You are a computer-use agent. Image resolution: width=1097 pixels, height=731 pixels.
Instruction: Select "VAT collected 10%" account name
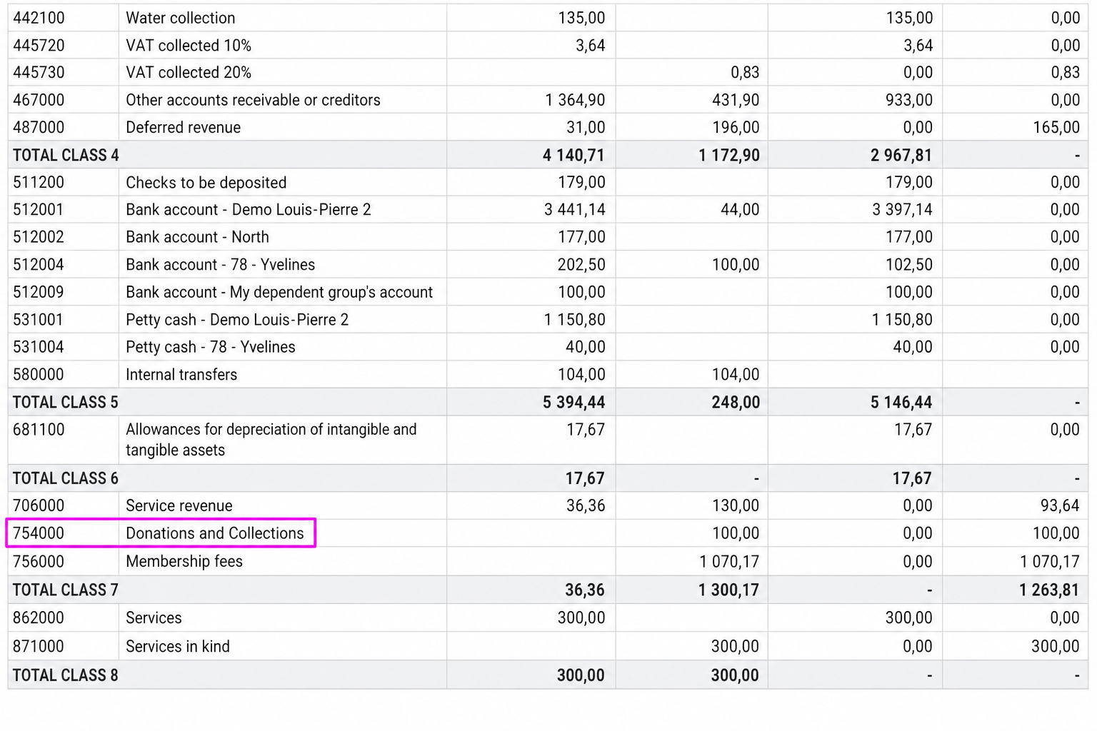(x=189, y=46)
